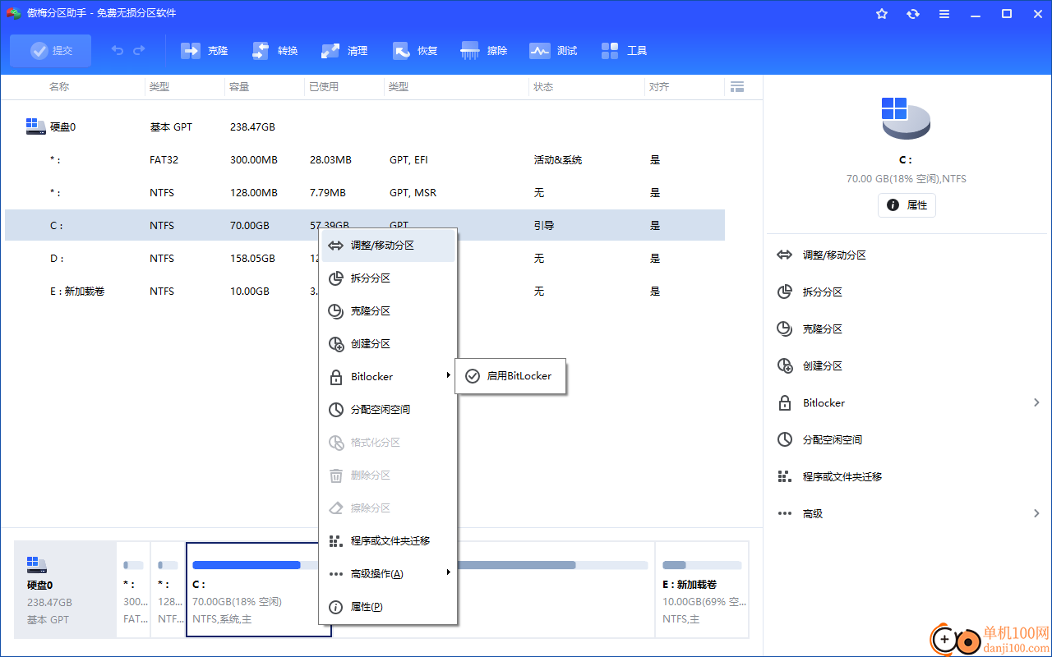Viewport: 1052px width, 657px height.
Task: Sort by 名称 column header
Action: [59, 87]
